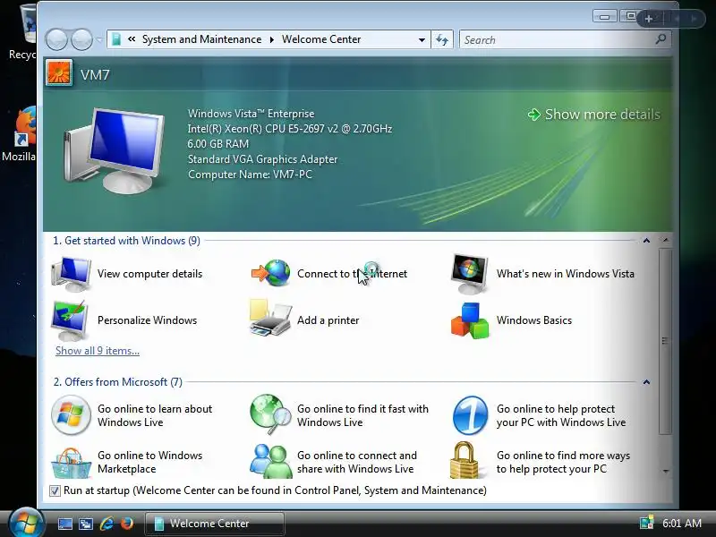Click the VM7 user account flower picture
This screenshot has height=537, width=716.
59,73
